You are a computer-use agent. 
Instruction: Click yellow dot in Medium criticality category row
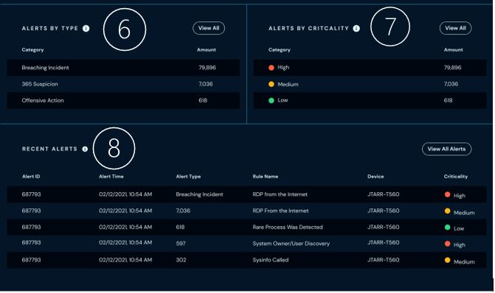point(271,84)
